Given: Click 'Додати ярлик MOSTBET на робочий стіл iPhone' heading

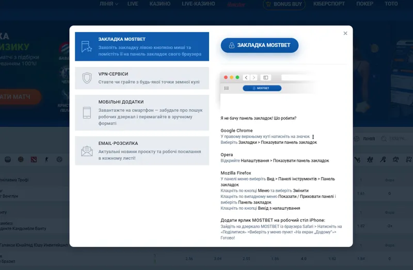Looking at the screenshot, I should 273,221.
